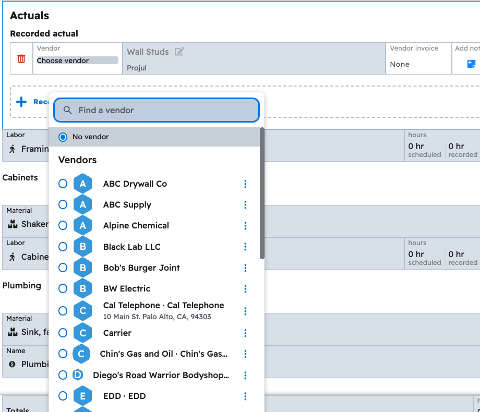
Task: Open options menu for ABC Supply
Action: point(245,205)
